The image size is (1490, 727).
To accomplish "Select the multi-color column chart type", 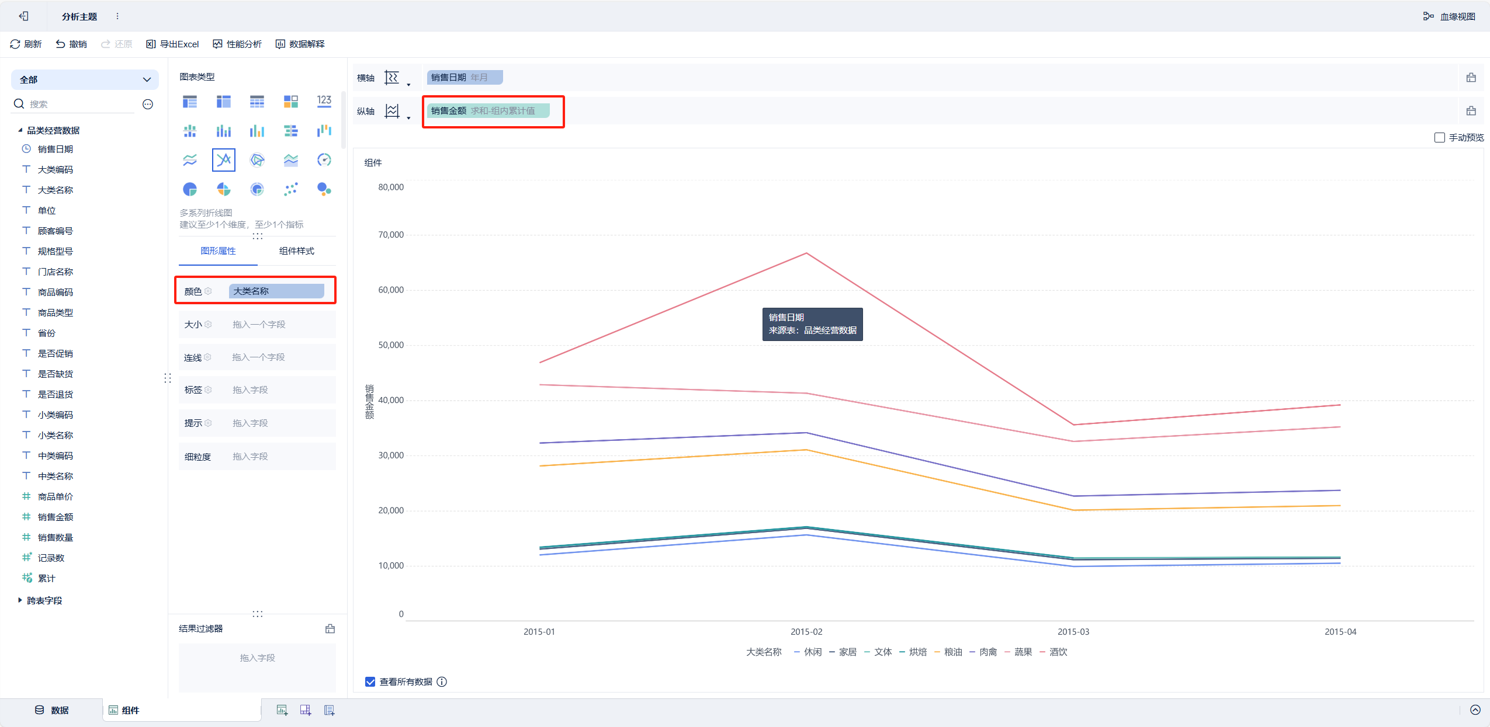I will click(257, 131).
